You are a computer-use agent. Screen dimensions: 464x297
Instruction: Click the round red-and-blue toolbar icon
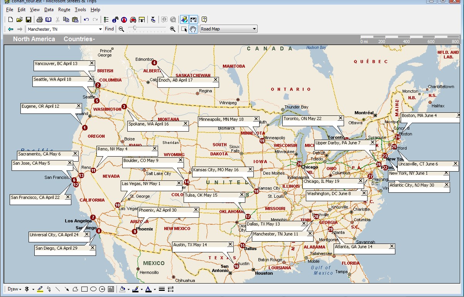pyautogui.click(x=124, y=19)
